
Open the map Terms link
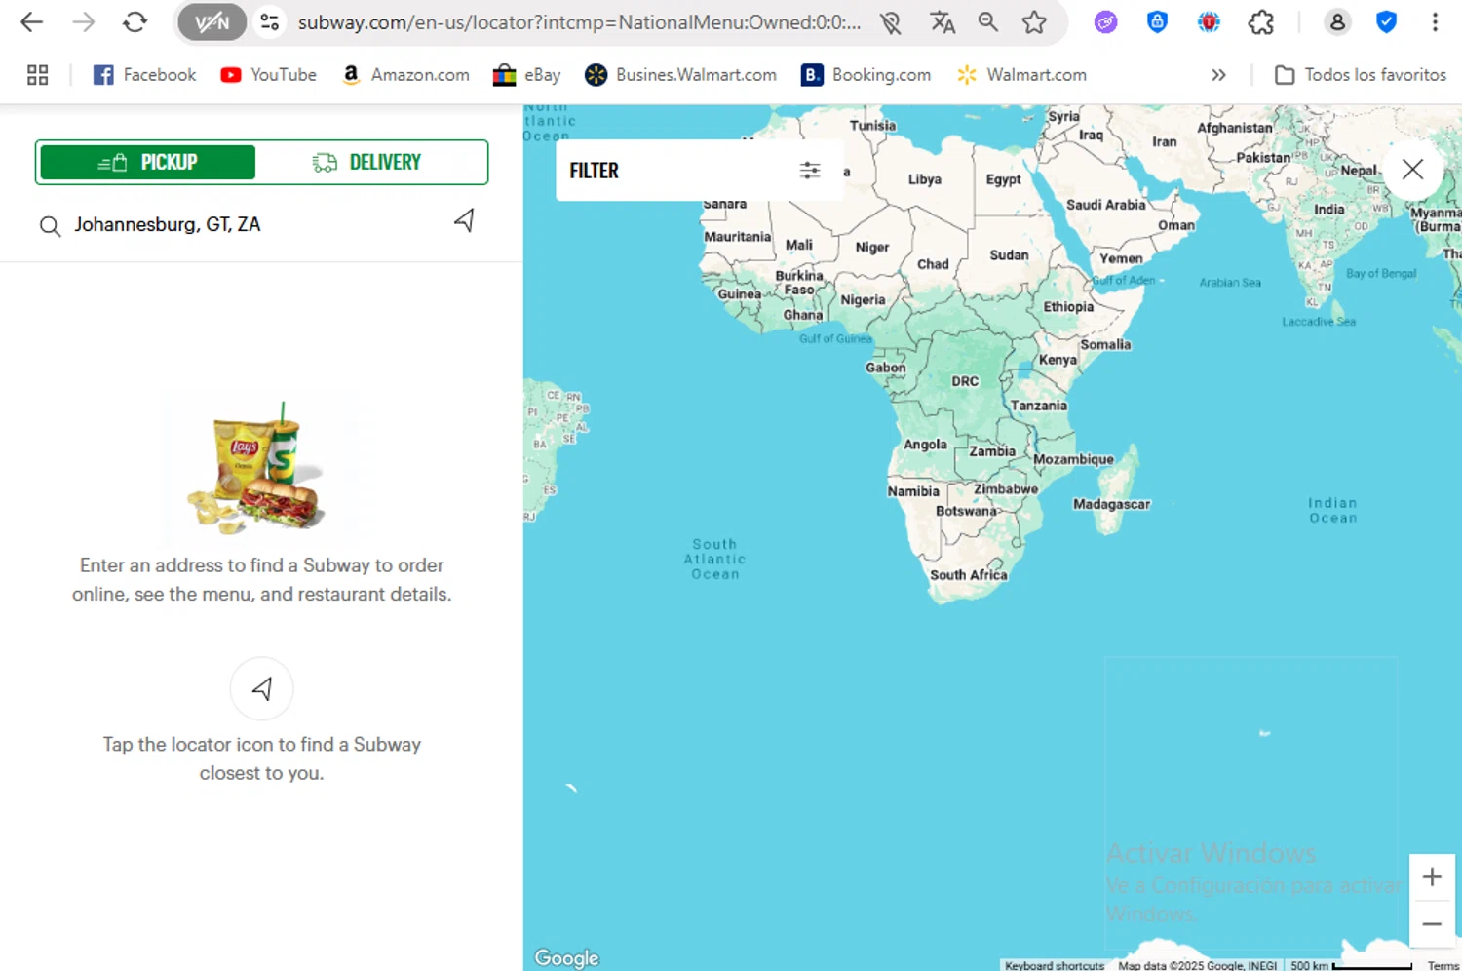(x=1443, y=965)
